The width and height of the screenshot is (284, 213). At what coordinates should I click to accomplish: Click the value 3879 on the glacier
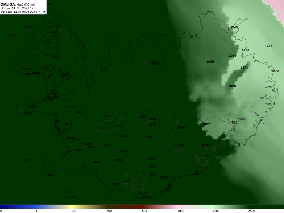click(108, 116)
